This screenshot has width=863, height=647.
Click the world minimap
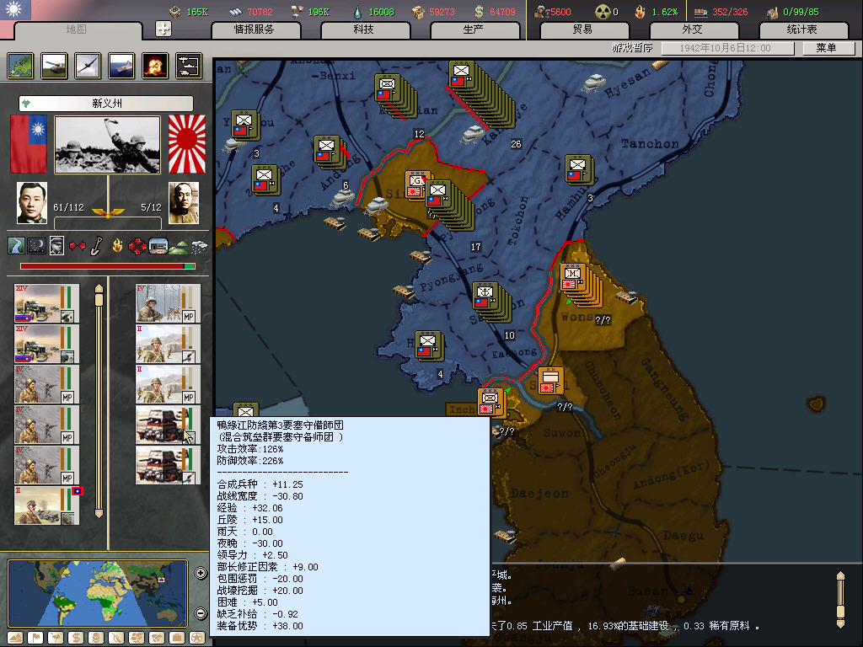tap(97, 594)
